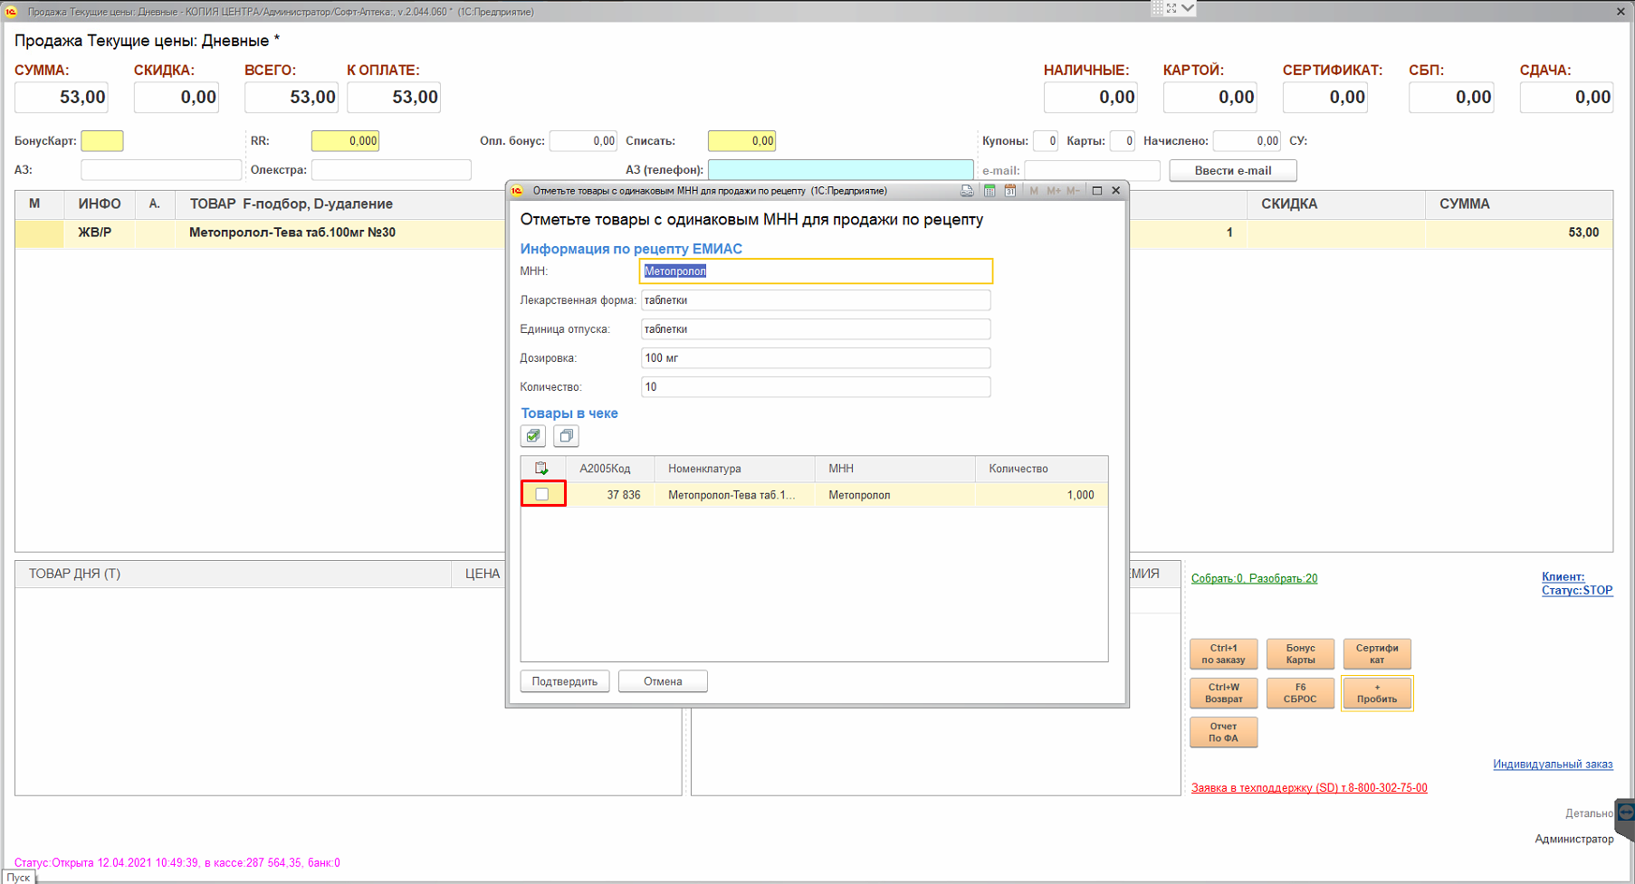Click the uncheck-all items icon button
1635x884 pixels.
(x=566, y=436)
